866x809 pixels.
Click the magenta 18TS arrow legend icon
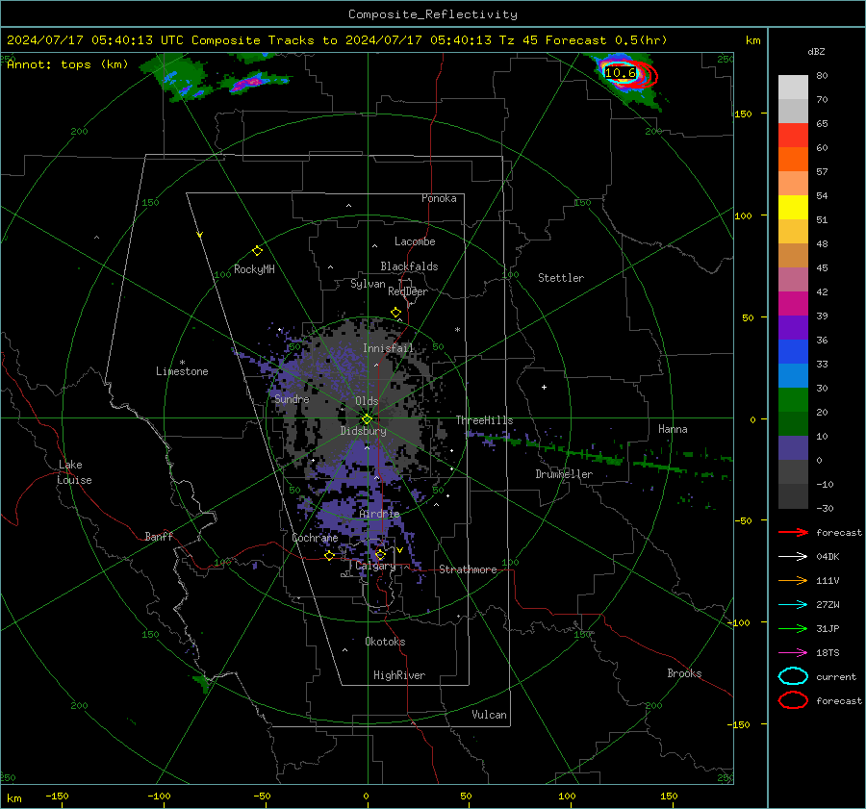click(x=793, y=653)
